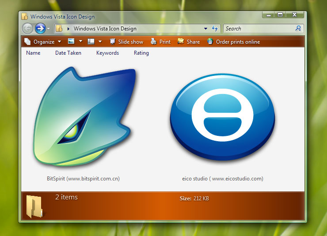The height and width of the screenshot is (236, 327).
Task: Sort by the Keywords column header
Action: 108,53
